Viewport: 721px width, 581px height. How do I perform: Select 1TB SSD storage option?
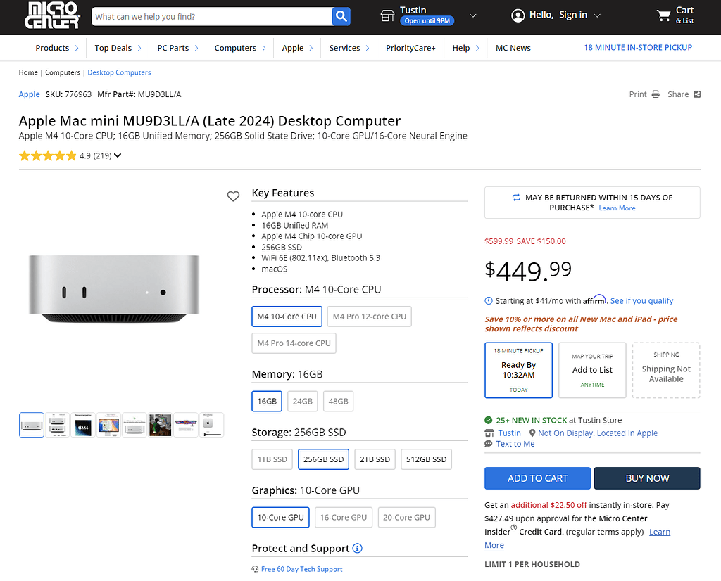pyautogui.click(x=272, y=459)
